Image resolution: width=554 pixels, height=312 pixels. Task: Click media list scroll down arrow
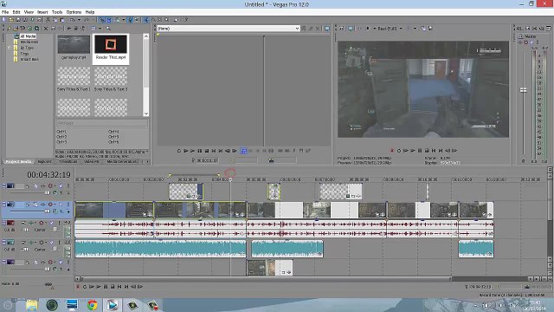[146, 114]
